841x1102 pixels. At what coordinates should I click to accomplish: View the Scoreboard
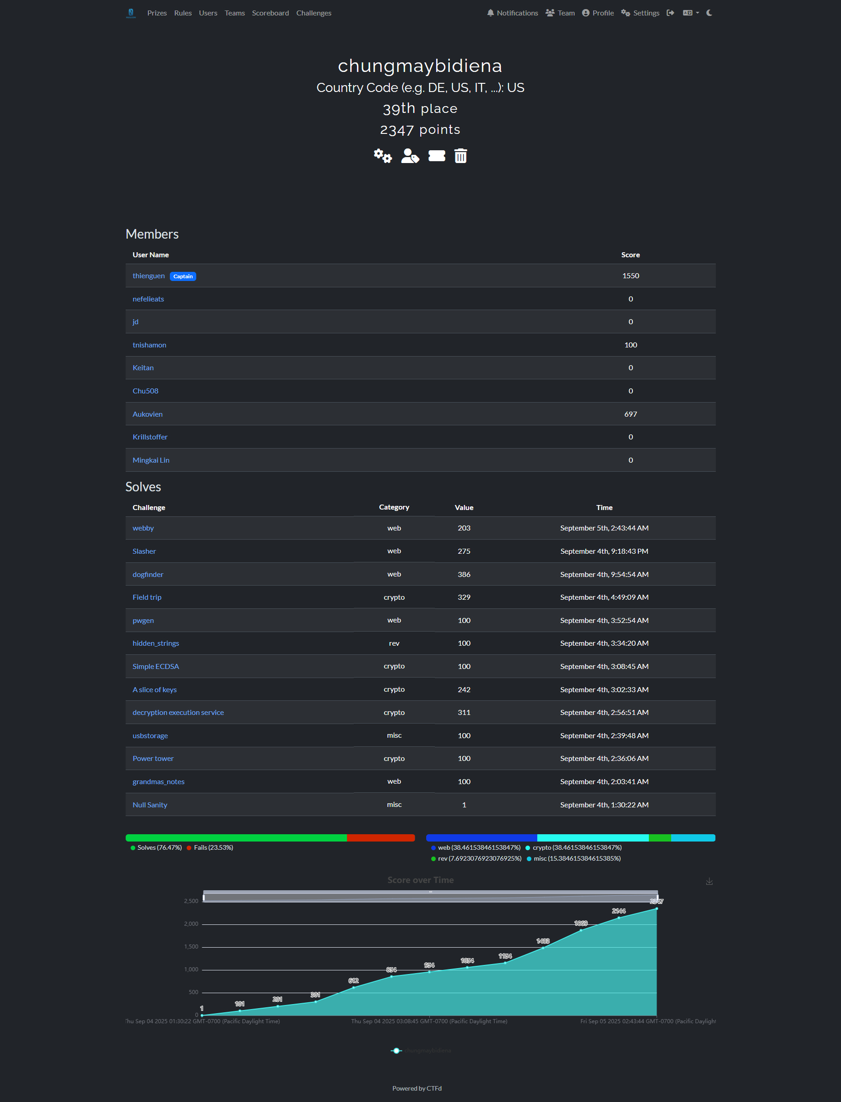click(x=270, y=13)
